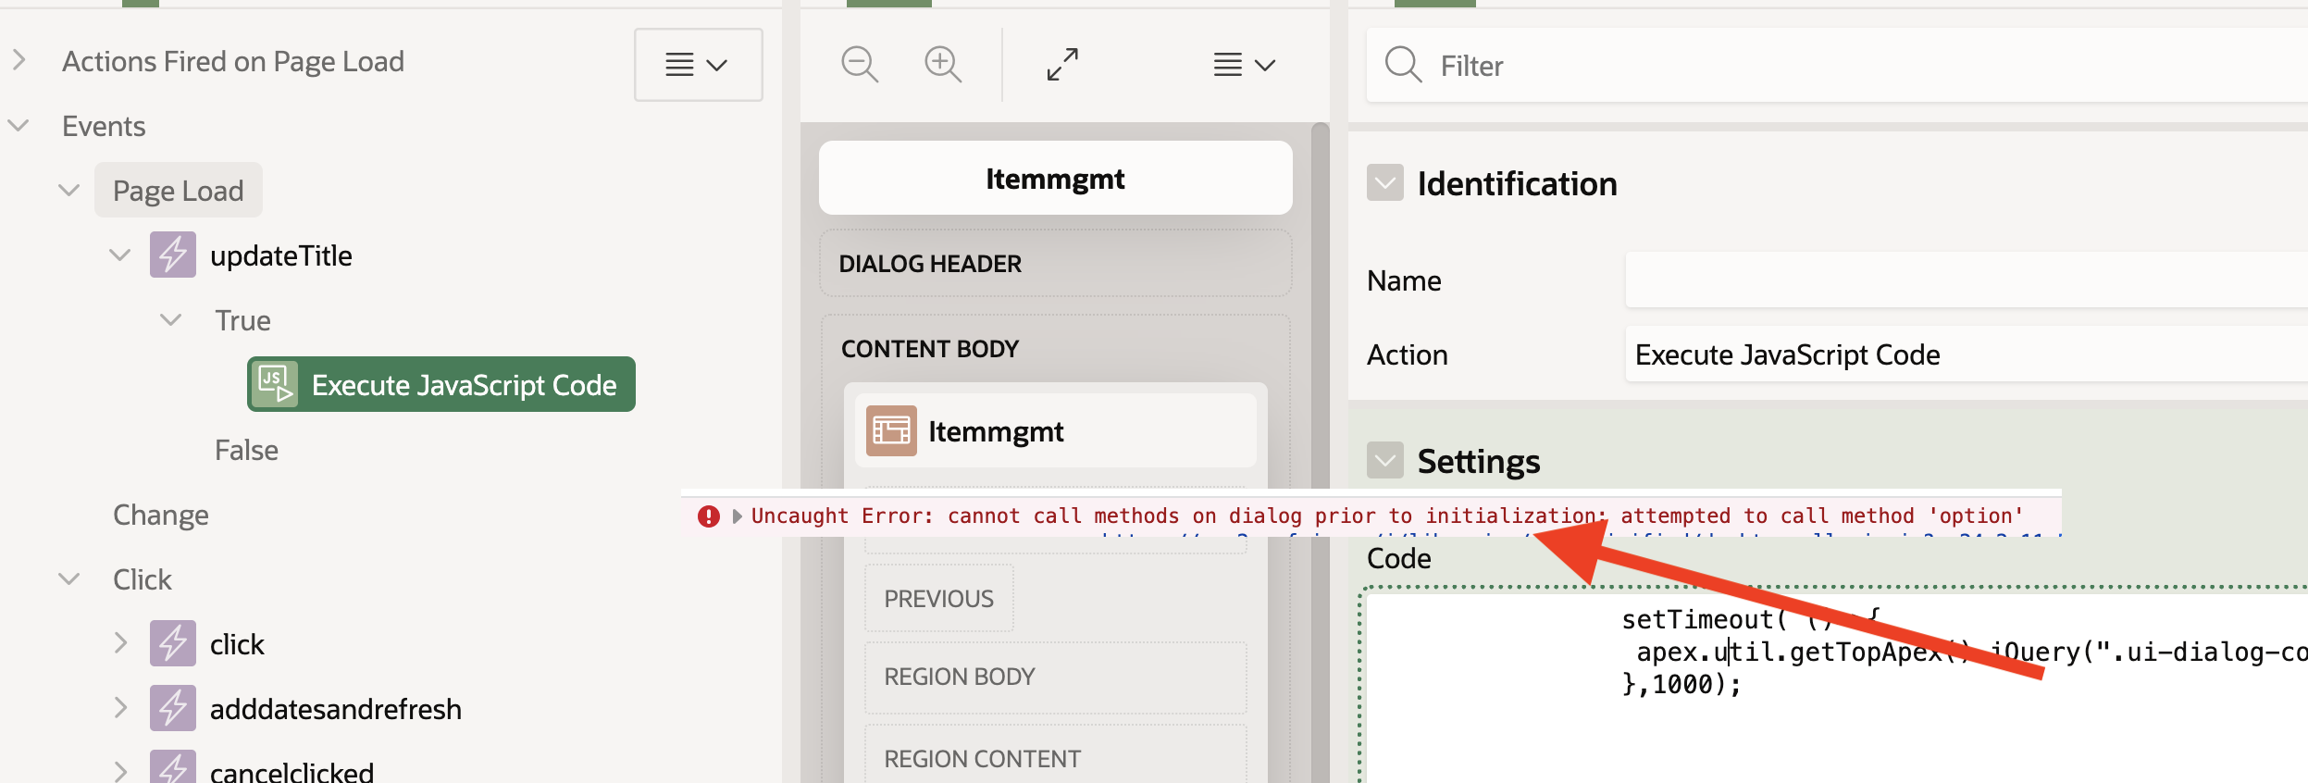Click the zoom out magnifier icon
2308x783 pixels.
(x=859, y=65)
